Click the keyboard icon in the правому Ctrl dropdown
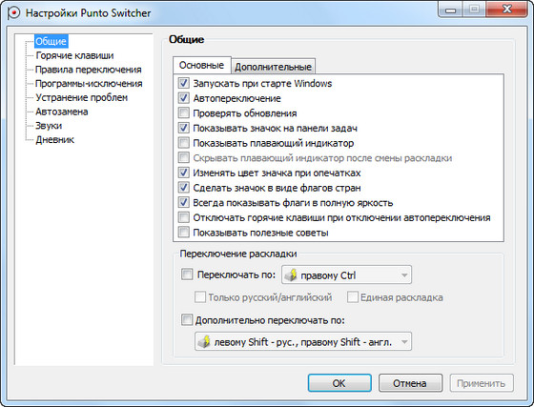Viewport: 534px width, 407px height. tap(291, 275)
